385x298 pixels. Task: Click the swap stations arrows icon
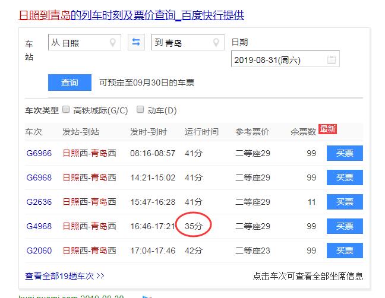[136, 42]
